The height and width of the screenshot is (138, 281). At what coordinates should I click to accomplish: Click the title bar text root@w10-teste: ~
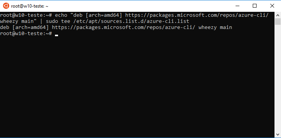[x=30, y=6]
